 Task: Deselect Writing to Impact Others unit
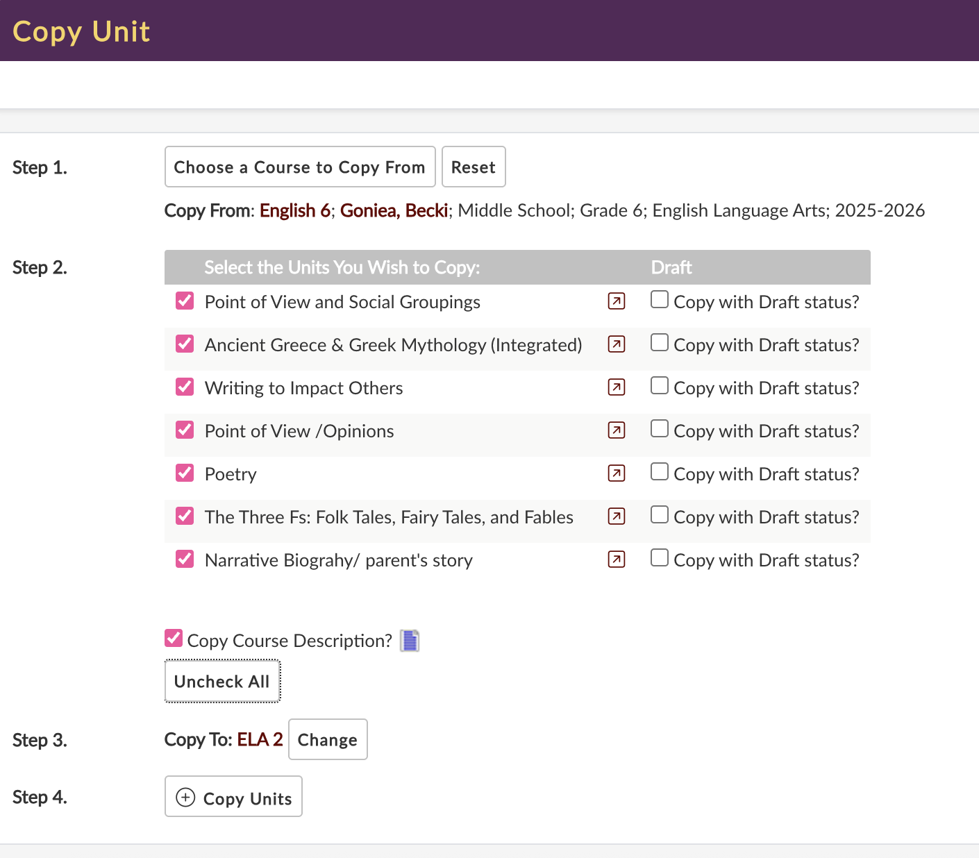(x=185, y=387)
